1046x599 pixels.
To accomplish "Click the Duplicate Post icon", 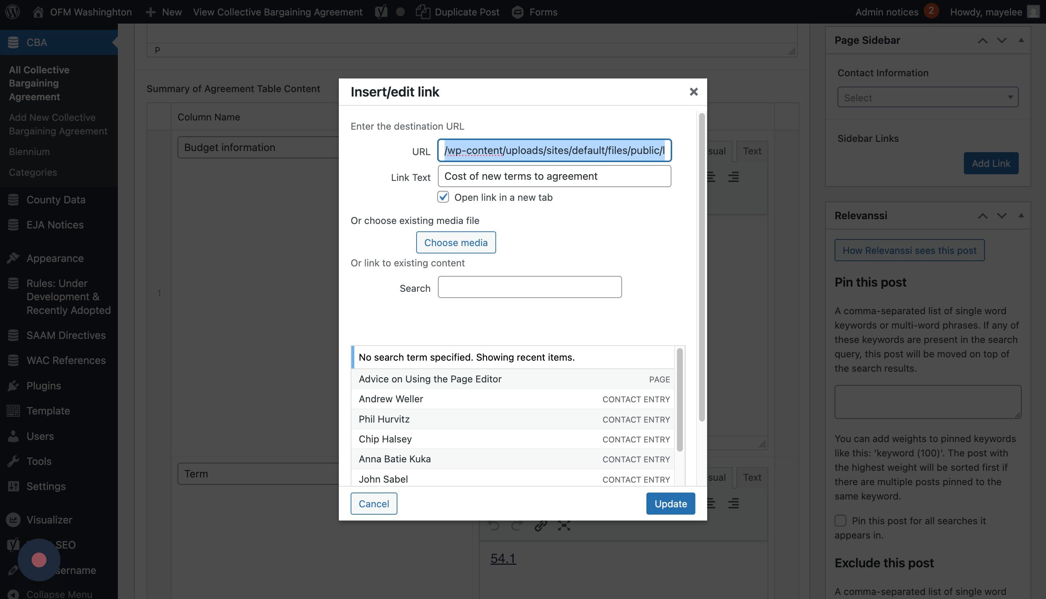I will [422, 11].
